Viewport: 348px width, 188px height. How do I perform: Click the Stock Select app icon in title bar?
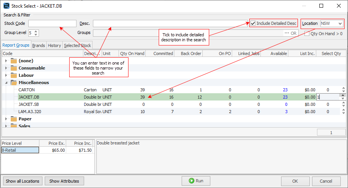point(6,6)
